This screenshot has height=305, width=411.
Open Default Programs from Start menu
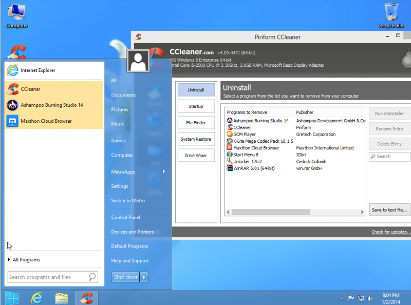pos(129,246)
